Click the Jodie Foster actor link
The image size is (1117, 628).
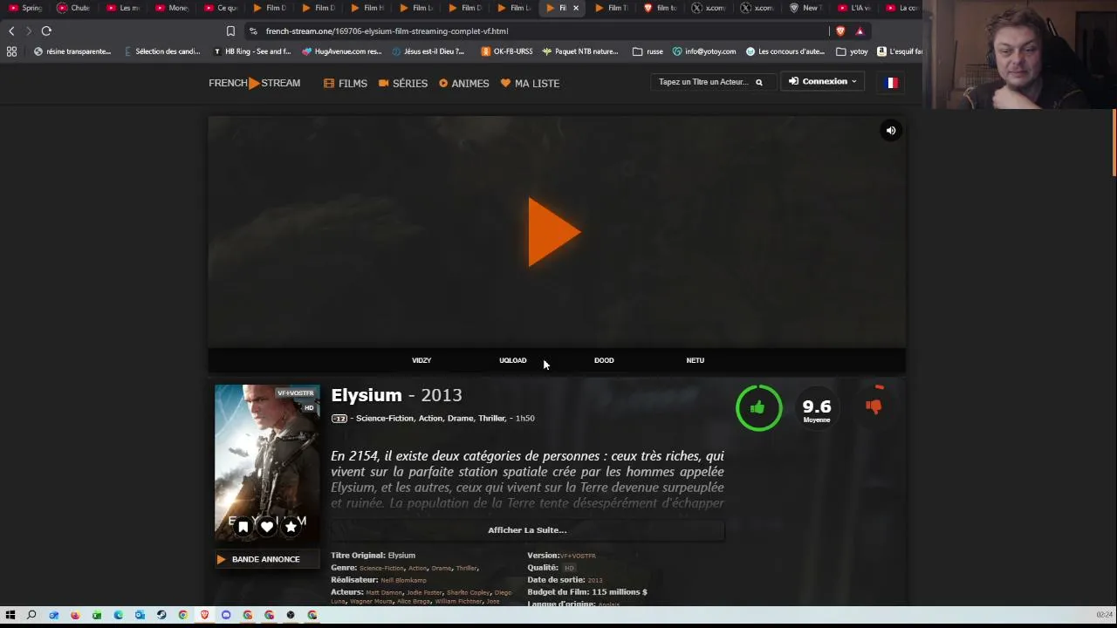click(x=424, y=592)
